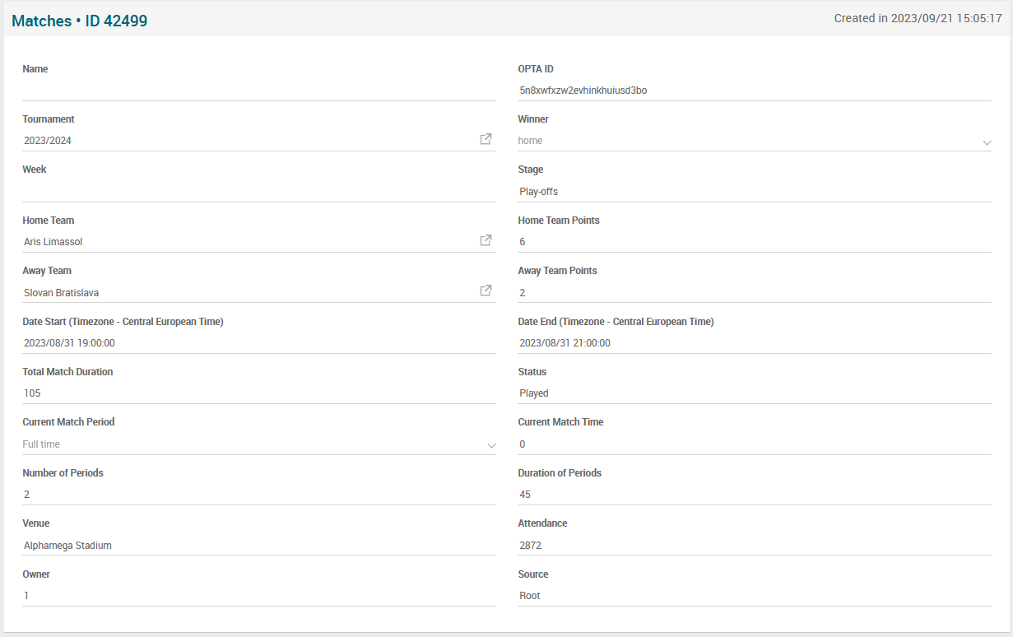Click the Source field showing Root
The image size is (1013, 637).
click(x=753, y=596)
